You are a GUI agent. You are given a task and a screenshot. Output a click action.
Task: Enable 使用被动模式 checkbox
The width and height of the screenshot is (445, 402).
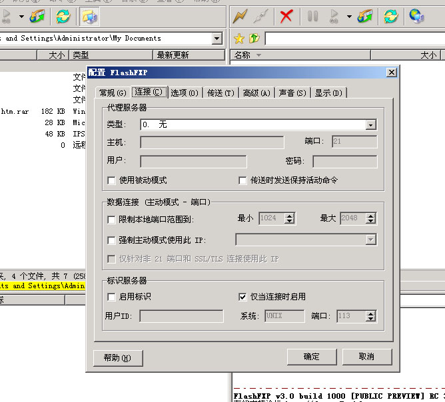coord(111,180)
